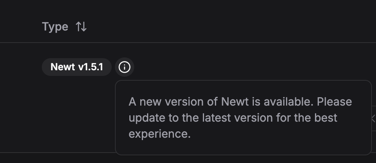Click the 'A new version of Newt' tooltip text
Image resolution: width=376 pixels, height=163 pixels.
point(174,102)
